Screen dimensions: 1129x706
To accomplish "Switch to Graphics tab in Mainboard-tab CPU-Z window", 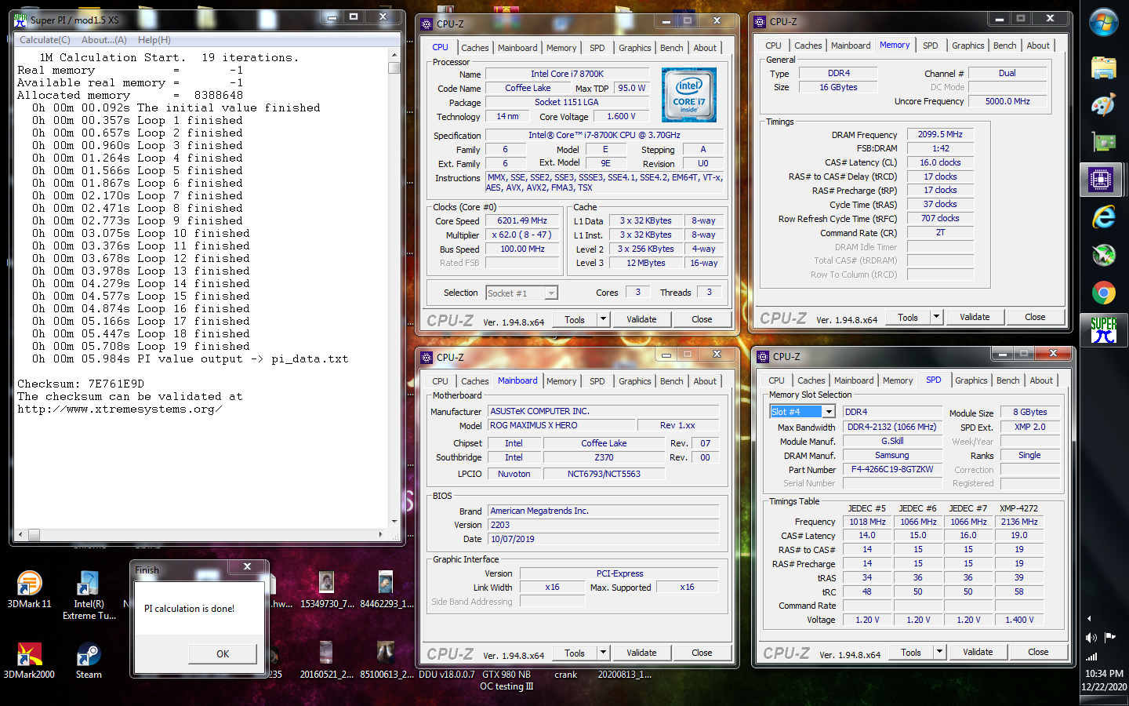I will [634, 381].
